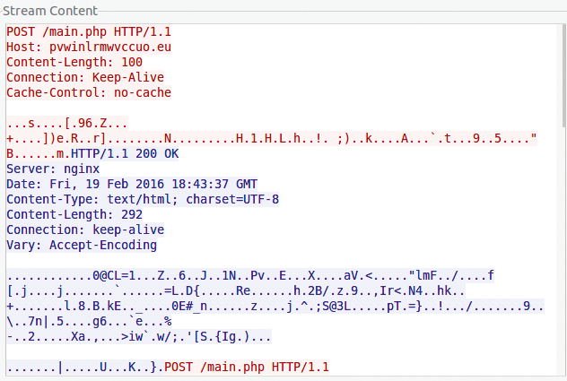Click response body line starting "............0@CL=1"

[251, 275]
